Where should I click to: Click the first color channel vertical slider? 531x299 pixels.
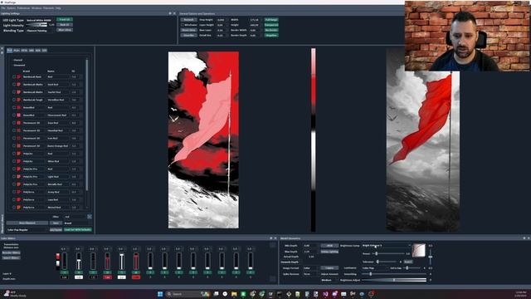(x=65, y=262)
